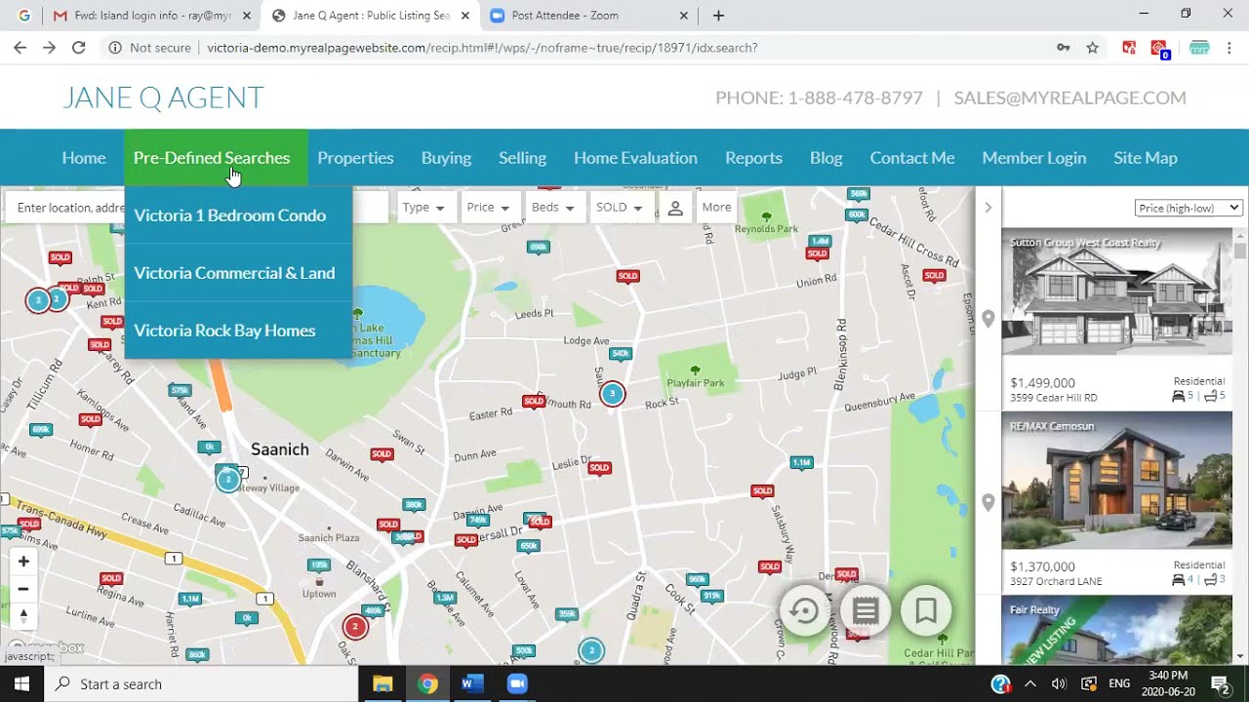Image resolution: width=1249 pixels, height=702 pixels.
Task: Open the Pre-Defined Searches menu
Action: click(x=212, y=158)
